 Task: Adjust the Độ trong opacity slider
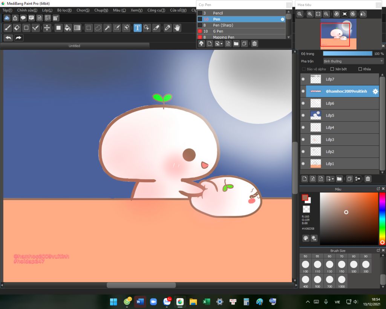pos(348,54)
